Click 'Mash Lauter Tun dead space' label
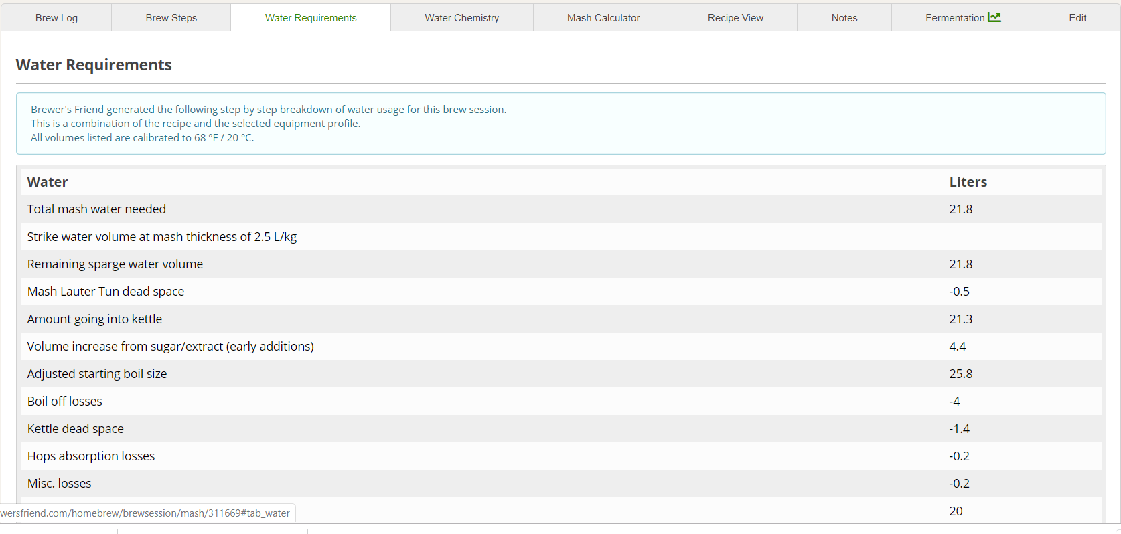Viewport: 1121px width, 534px height. (106, 292)
